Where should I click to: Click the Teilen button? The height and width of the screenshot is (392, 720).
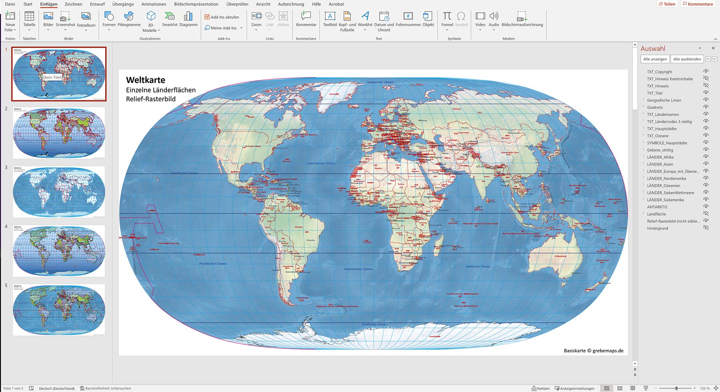pyautogui.click(x=667, y=4)
